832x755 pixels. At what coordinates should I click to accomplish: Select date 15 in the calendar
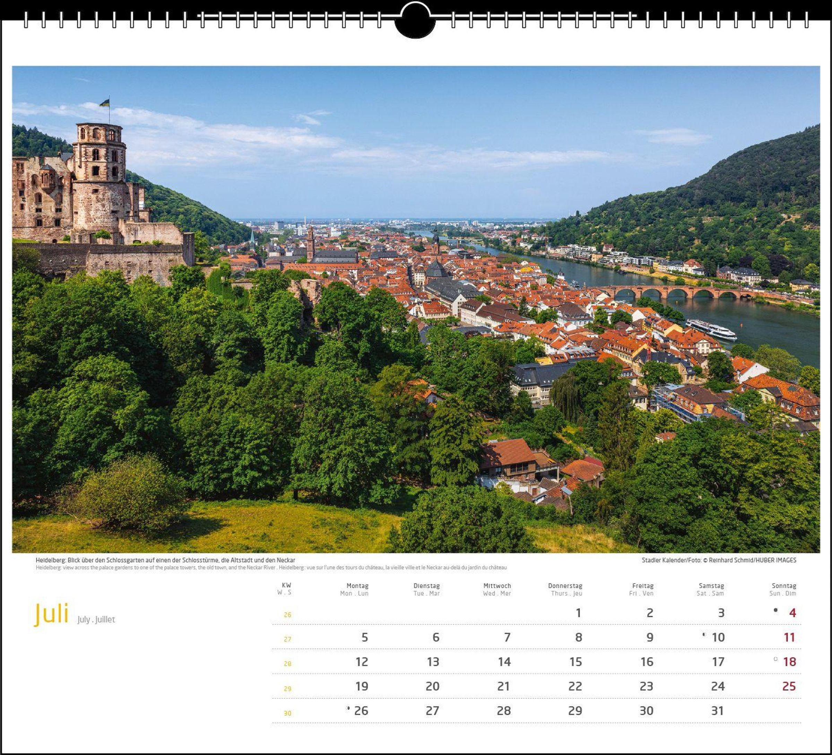(575, 662)
